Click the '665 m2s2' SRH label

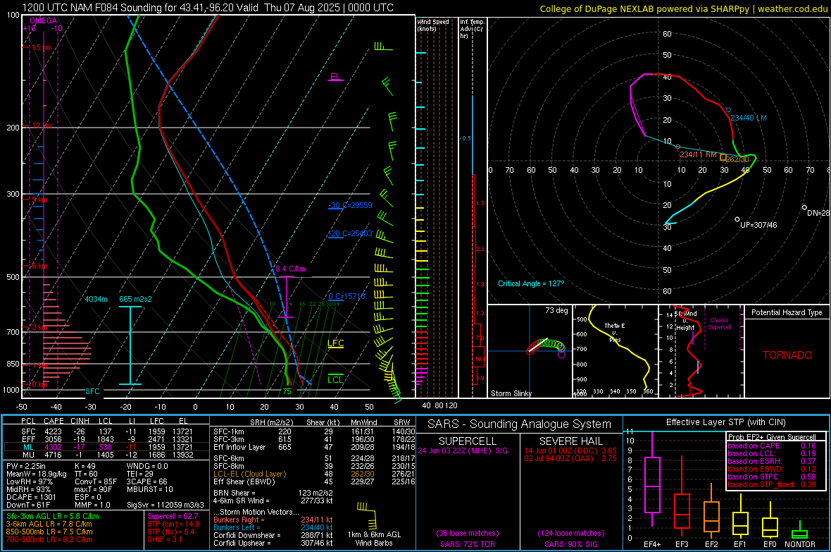135,299
